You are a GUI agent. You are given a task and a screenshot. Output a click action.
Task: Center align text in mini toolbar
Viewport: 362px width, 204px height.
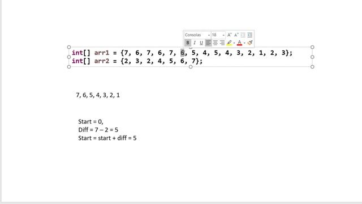(215, 43)
